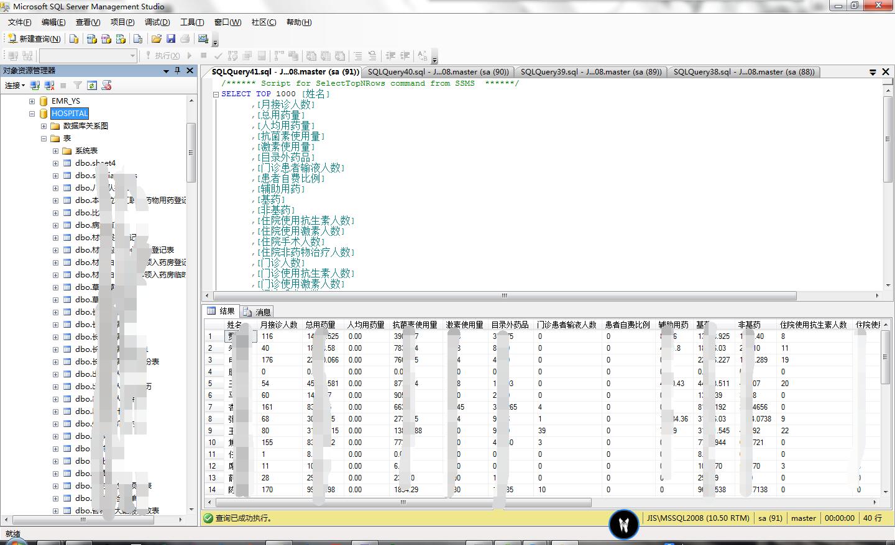Open the 工具(T) menu
The image size is (895, 545).
pos(192,22)
